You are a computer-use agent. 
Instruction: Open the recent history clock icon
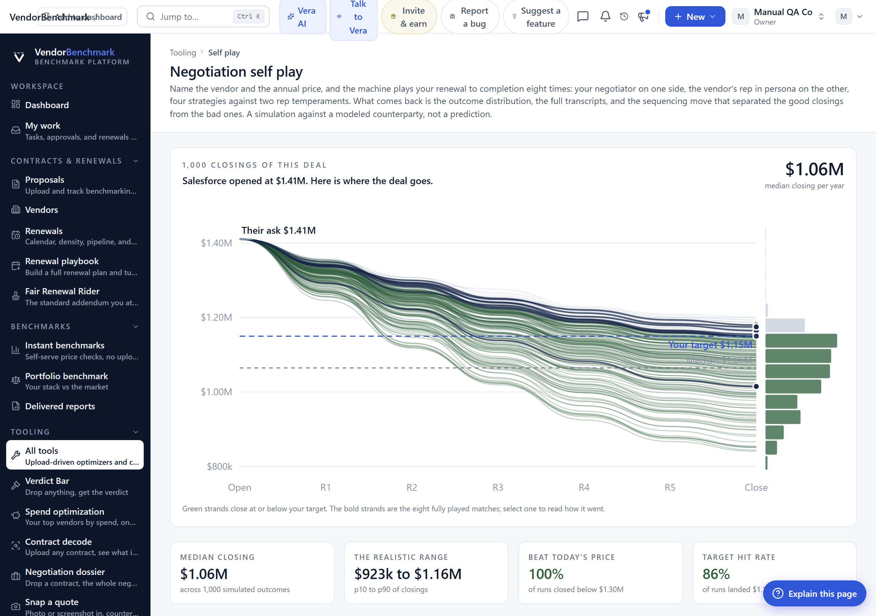624,16
